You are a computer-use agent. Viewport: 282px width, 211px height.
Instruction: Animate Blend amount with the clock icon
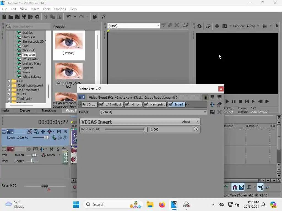[196, 129]
